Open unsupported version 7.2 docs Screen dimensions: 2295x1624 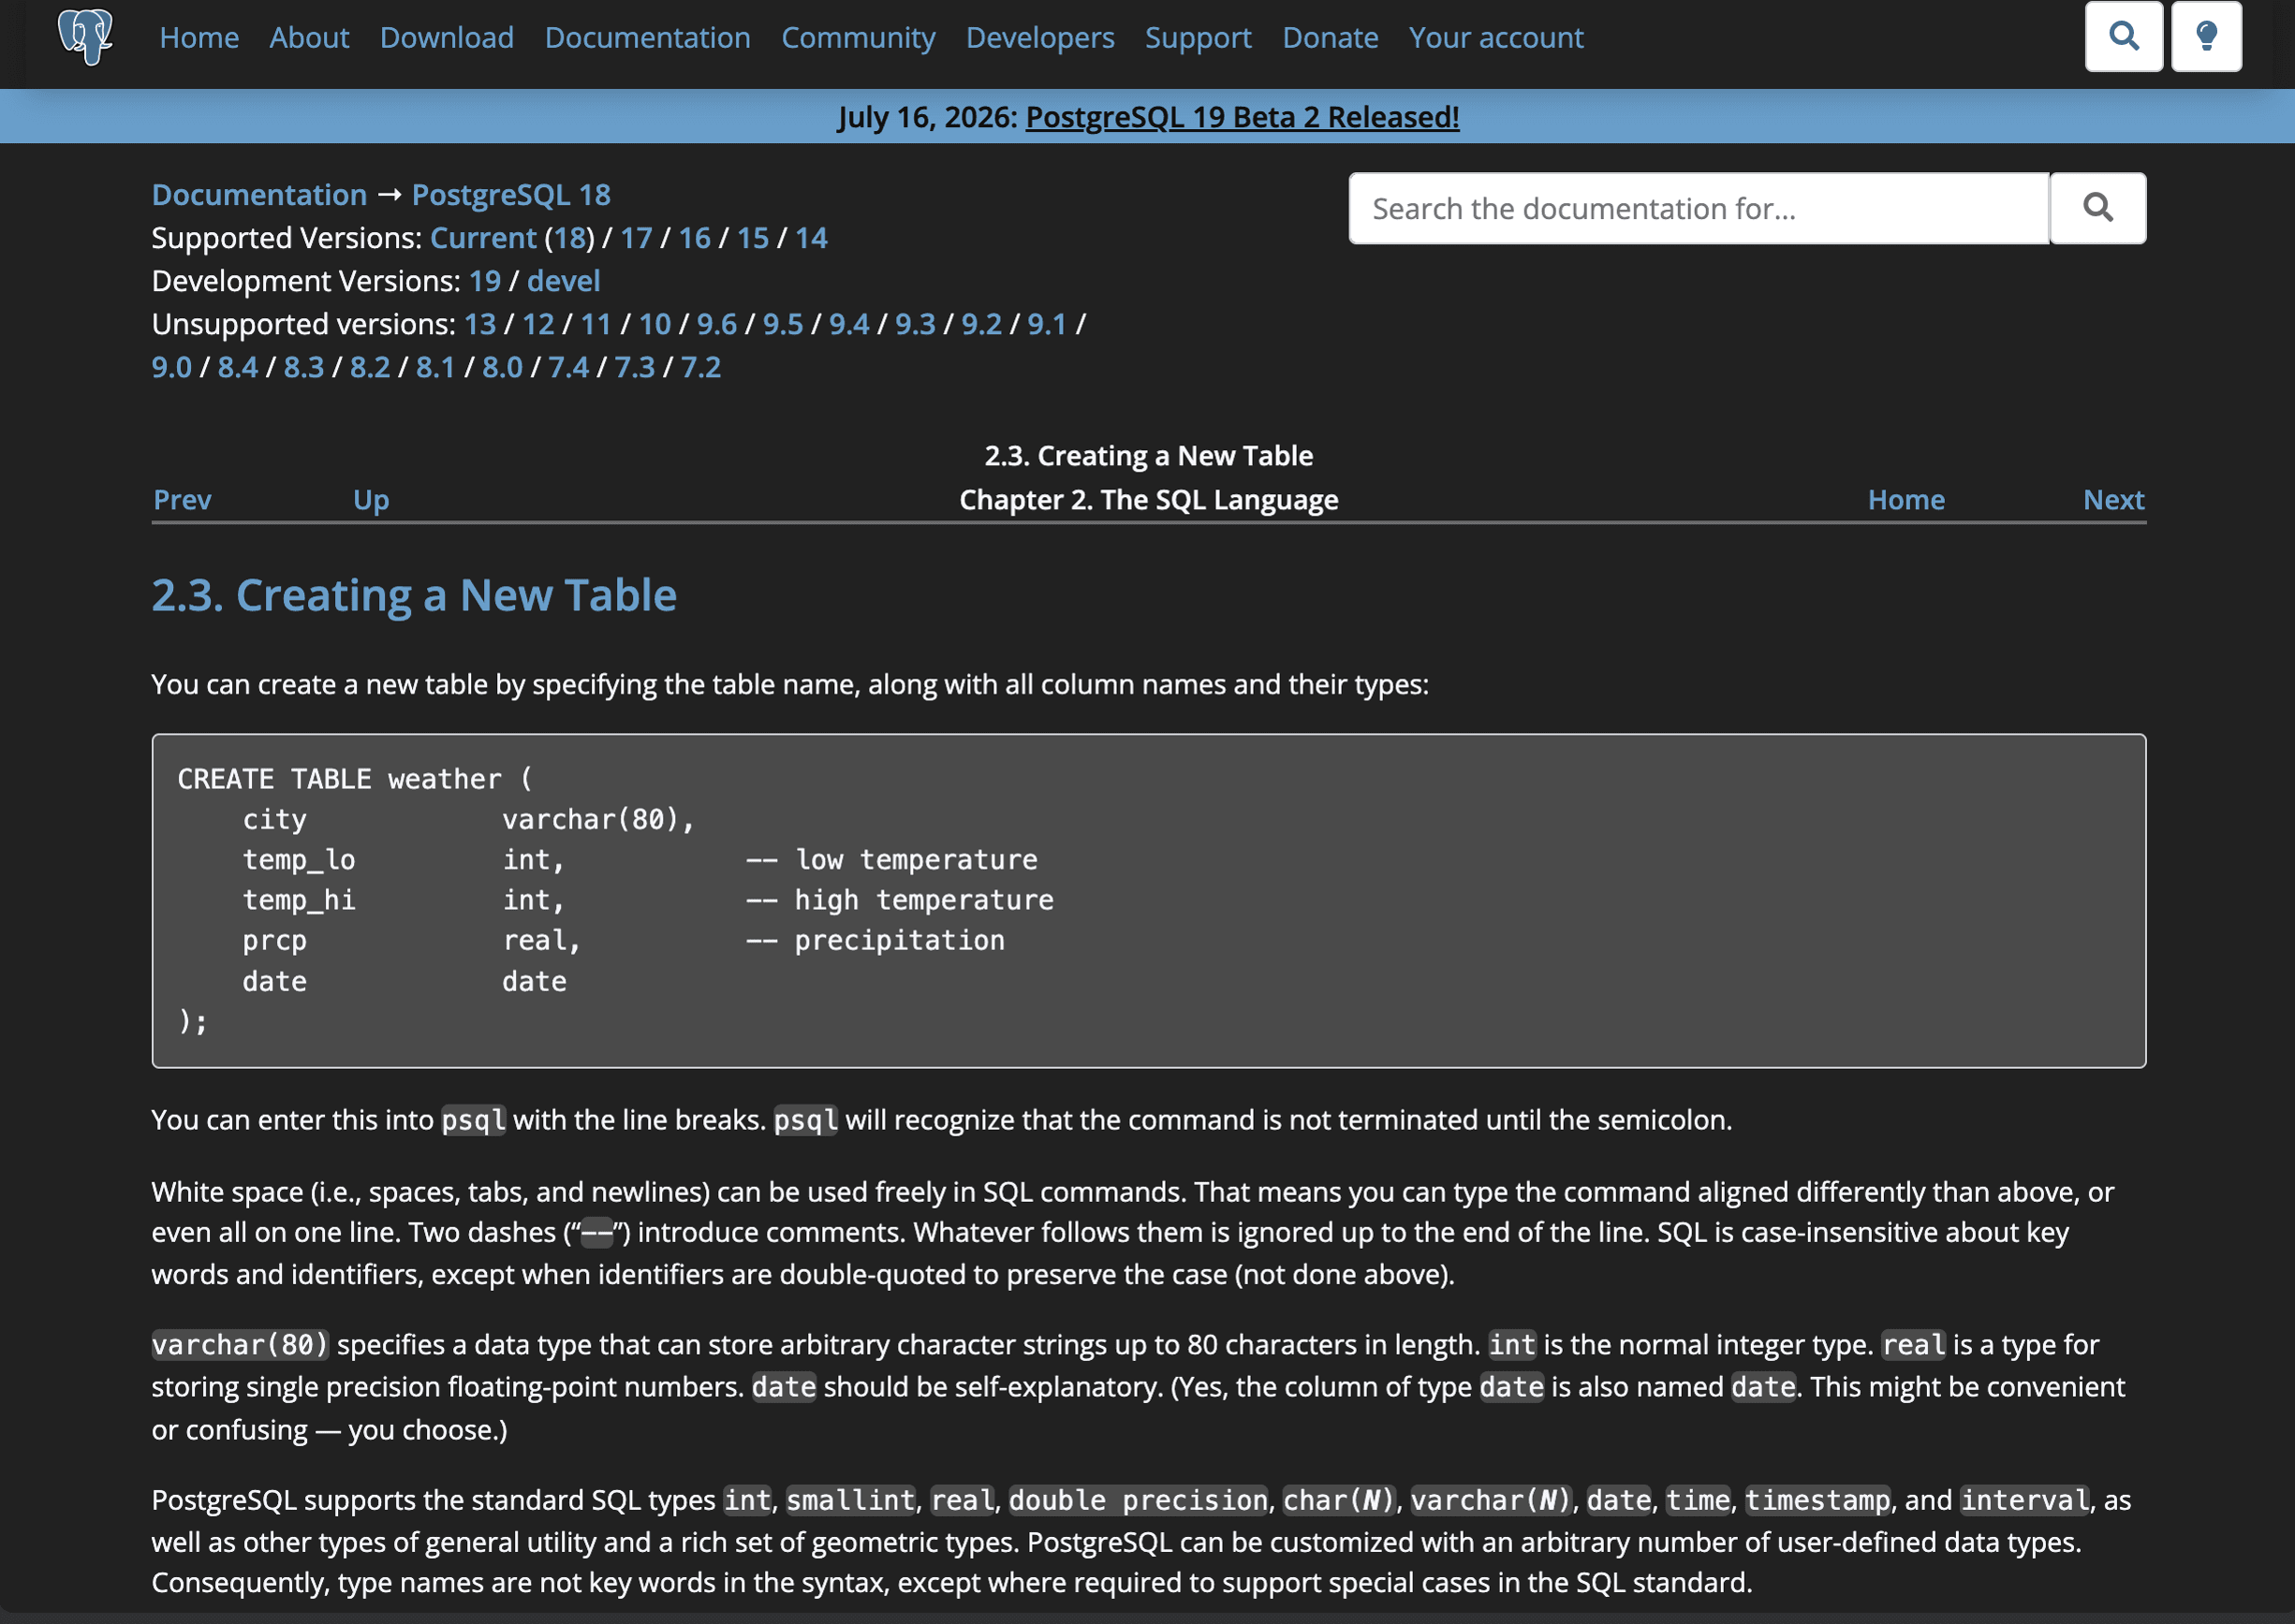click(700, 367)
